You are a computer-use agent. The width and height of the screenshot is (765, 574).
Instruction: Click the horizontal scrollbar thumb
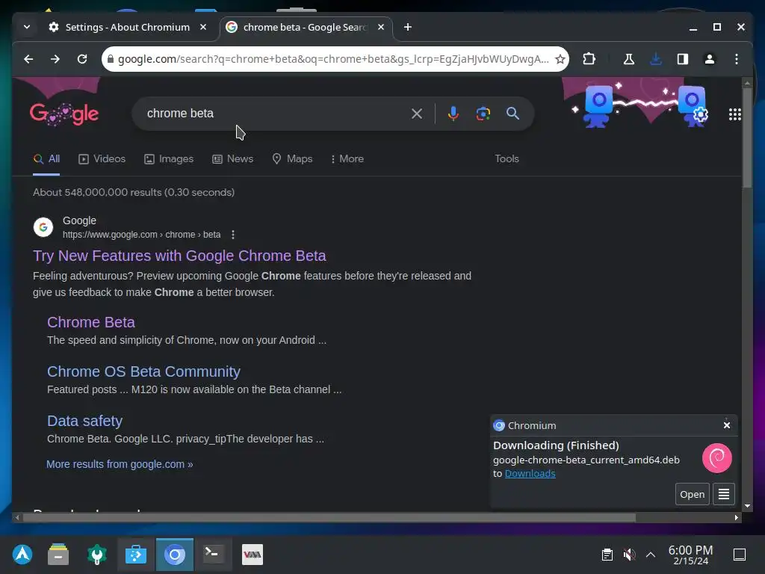329,517
